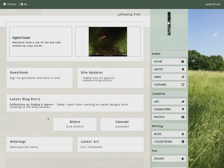Click 'Sign my guestbook and leave a note!'

[35, 78]
